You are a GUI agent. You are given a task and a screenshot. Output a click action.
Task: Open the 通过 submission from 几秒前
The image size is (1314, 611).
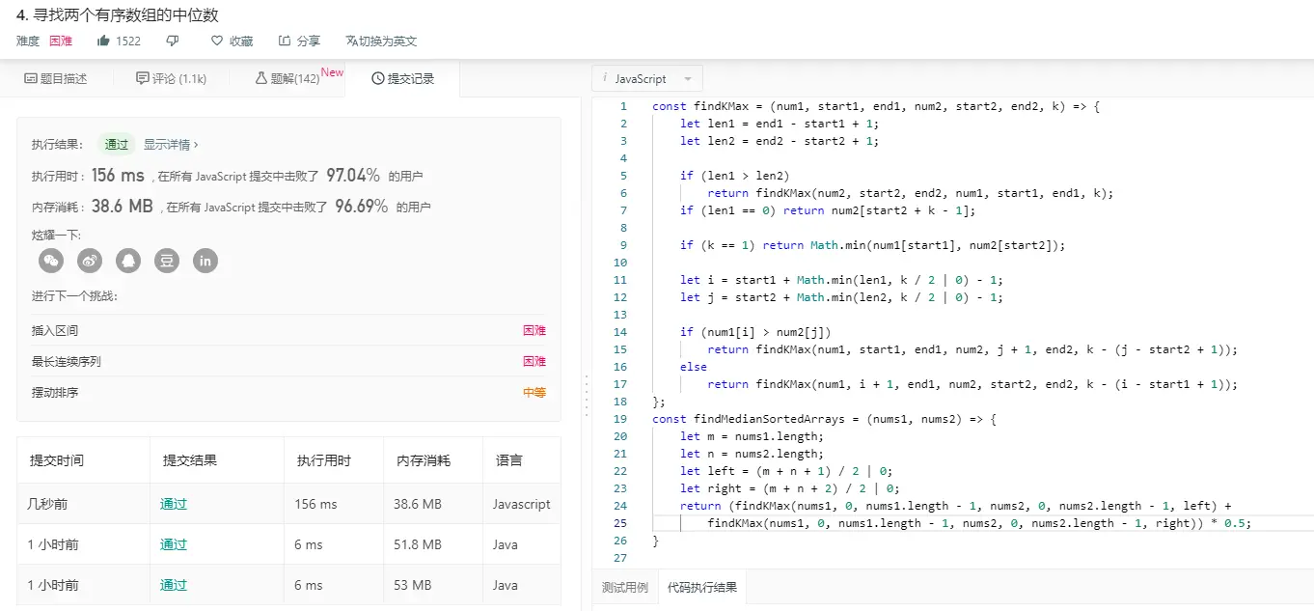tap(174, 504)
